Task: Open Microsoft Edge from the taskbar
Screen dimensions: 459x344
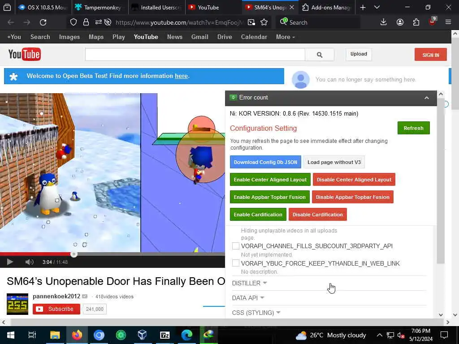Action: (187, 335)
